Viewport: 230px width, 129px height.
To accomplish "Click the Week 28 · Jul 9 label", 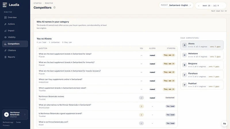I will point(211,6).
